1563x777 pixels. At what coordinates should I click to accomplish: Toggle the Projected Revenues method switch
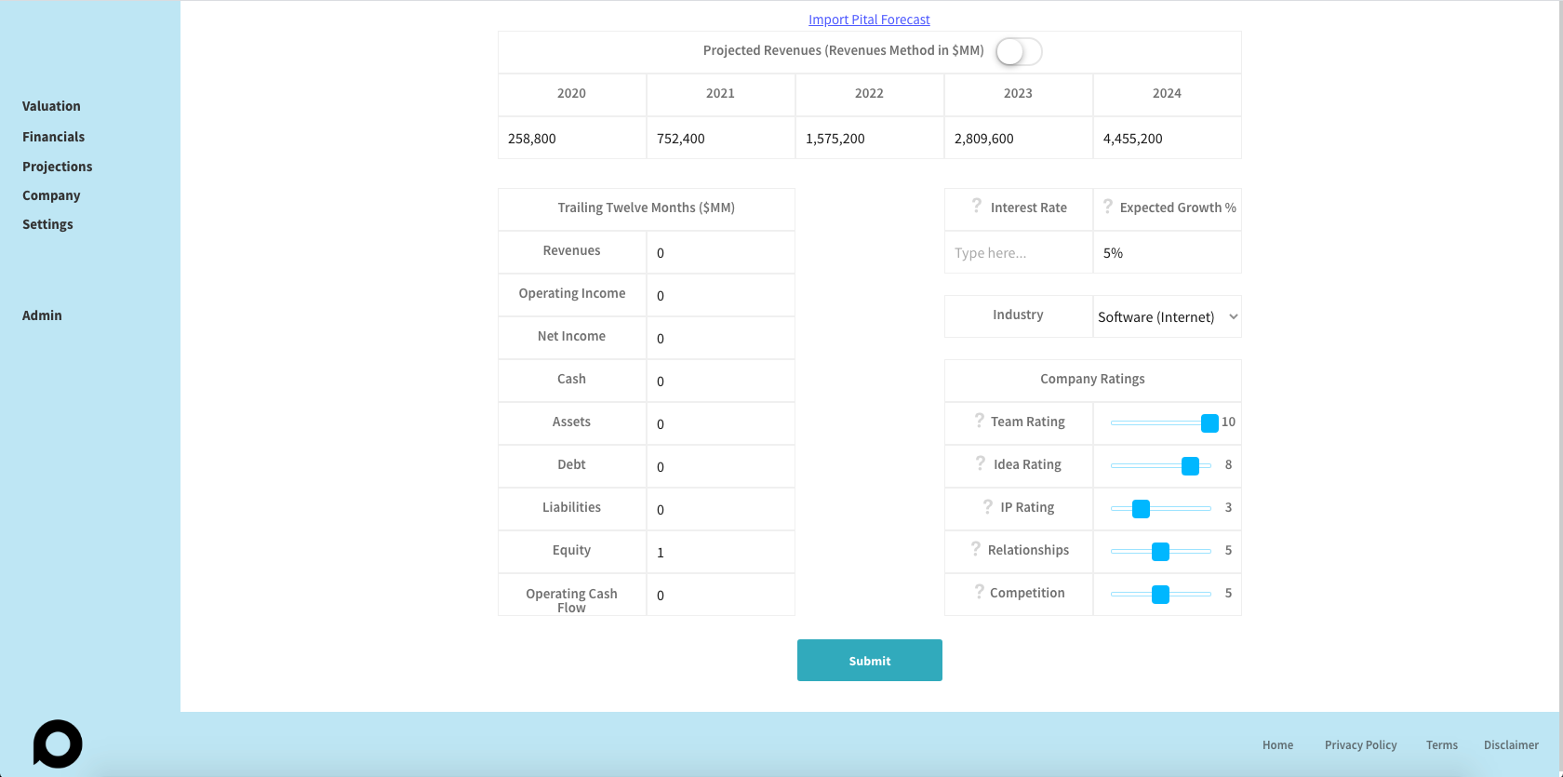tap(1018, 52)
